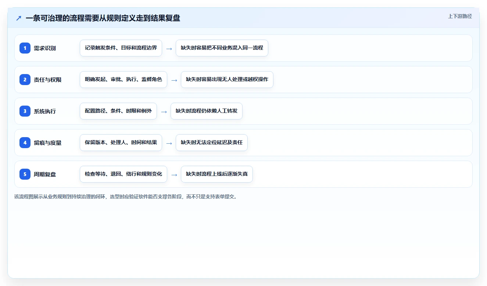This screenshot has width=487, height=286.
Task: Click the 保留版本、处理人、时间和结果 box
Action: click(121, 143)
